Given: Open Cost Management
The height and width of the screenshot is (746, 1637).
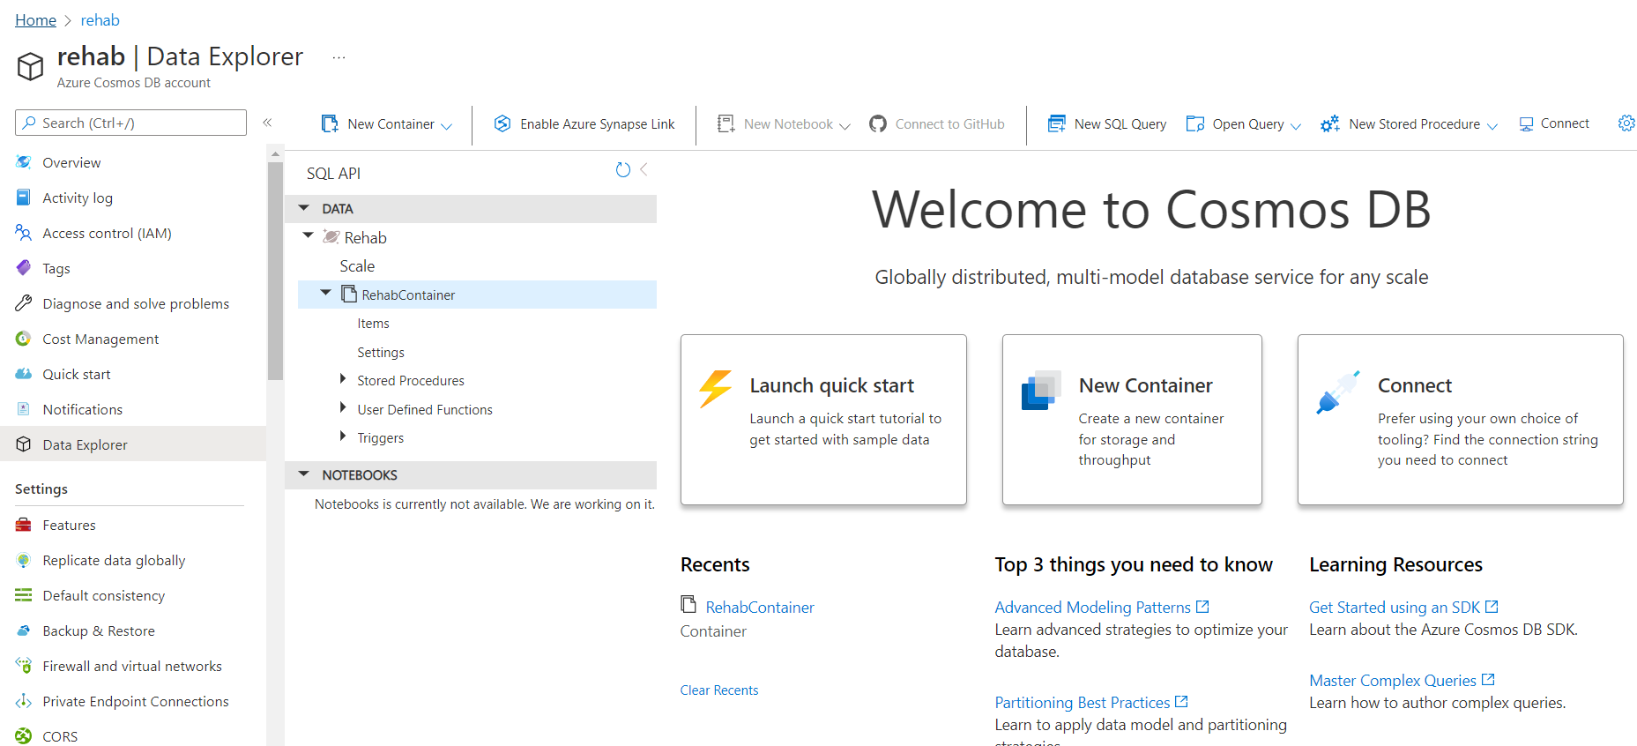Looking at the screenshot, I should [100, 339].
